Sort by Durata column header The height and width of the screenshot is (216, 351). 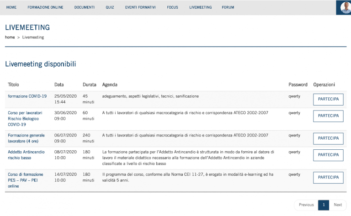click(89, 85)
